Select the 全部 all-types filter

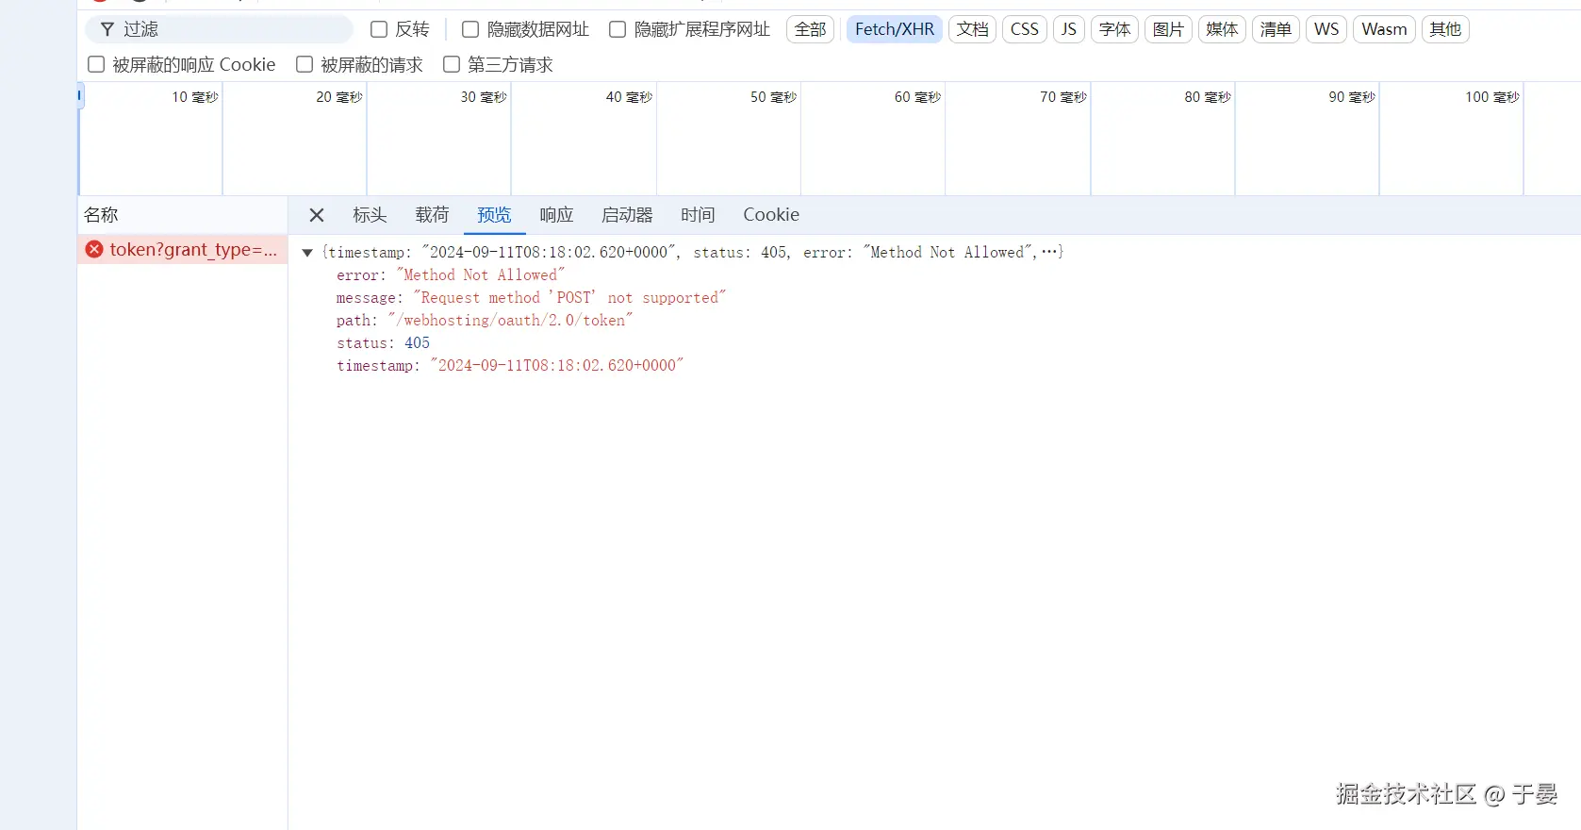[810, 29]
